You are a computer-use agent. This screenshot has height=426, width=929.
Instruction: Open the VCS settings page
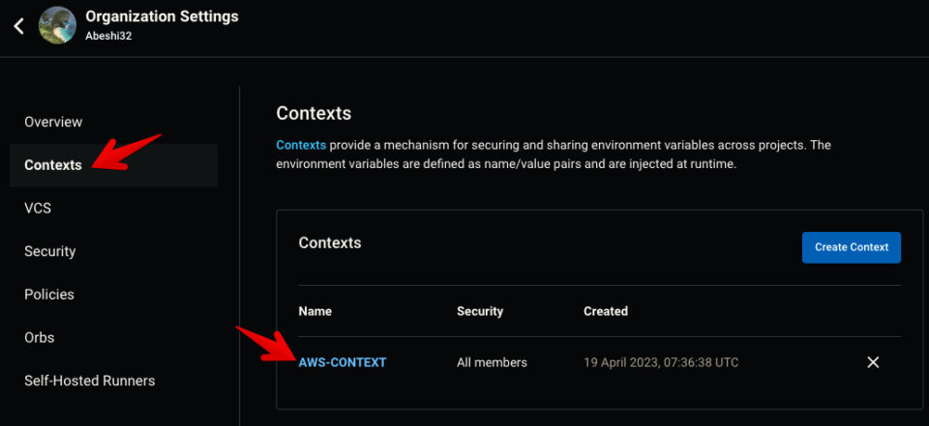point(38,209)
